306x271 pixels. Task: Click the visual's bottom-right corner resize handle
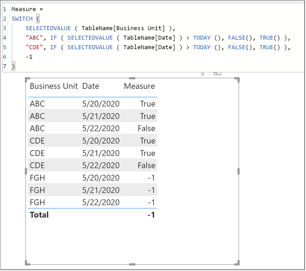[x=237, y=263]
